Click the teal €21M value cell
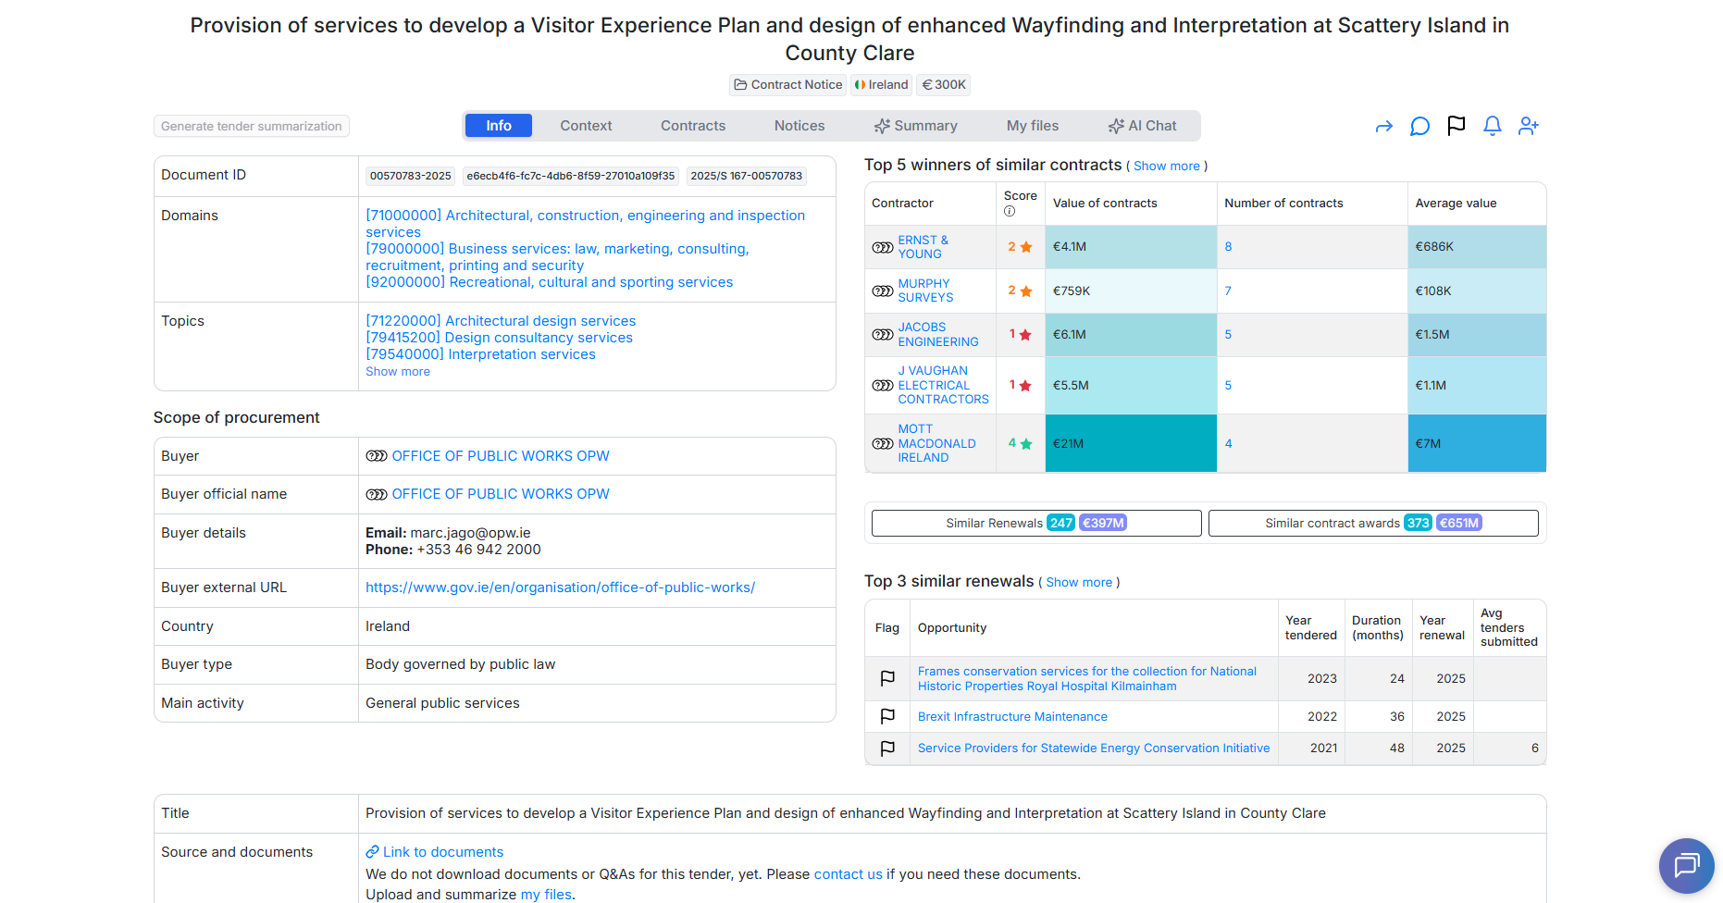Screen dimensions: 1723x903 point(1131,443)
